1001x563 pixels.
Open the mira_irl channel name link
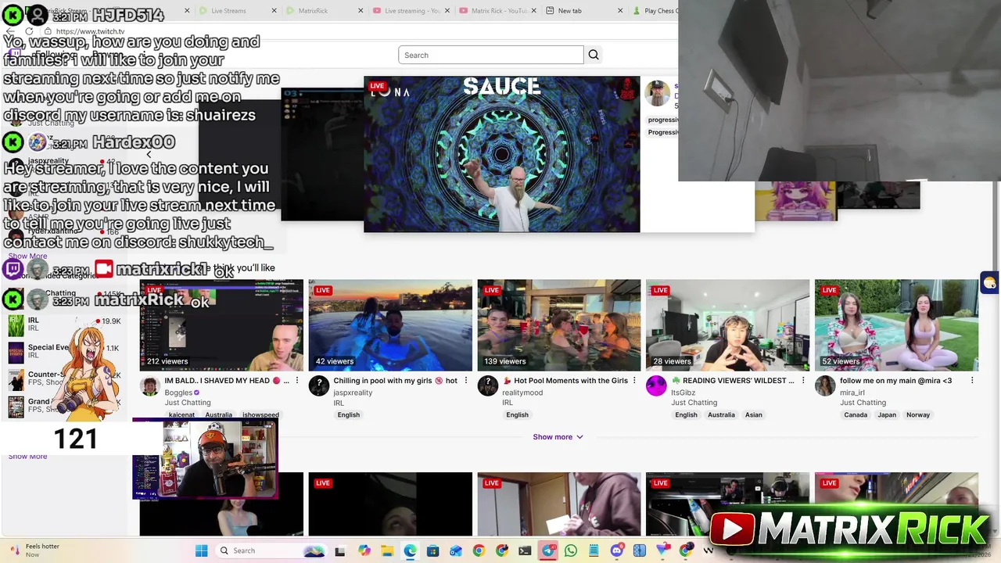tap(852, 393)
